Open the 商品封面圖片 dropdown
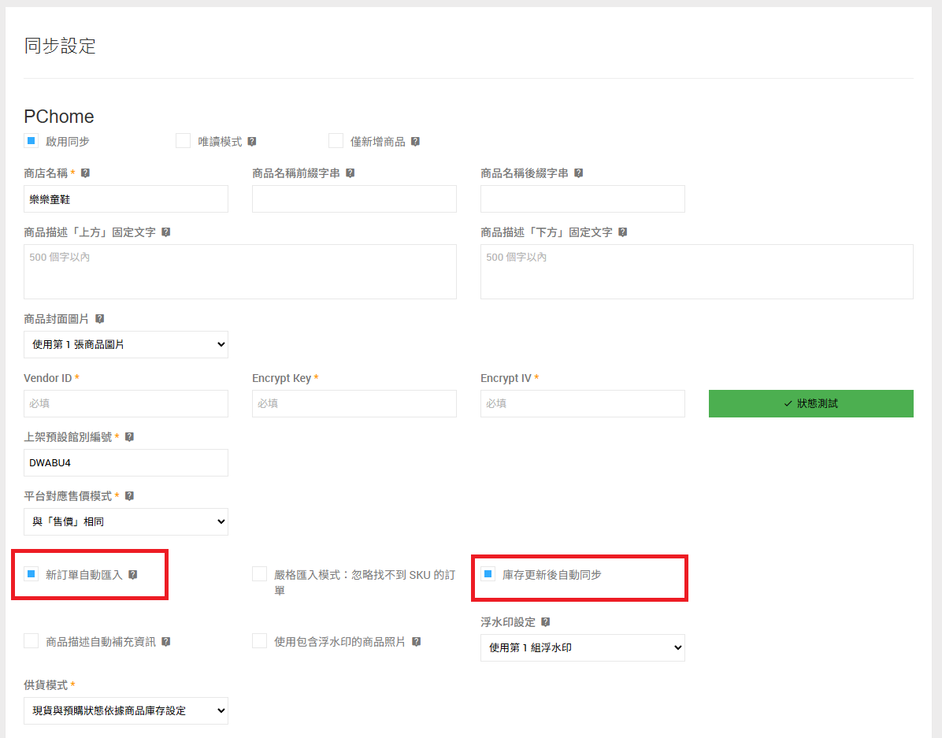Screen dimensions: 942x738 (x=125, y=344)
